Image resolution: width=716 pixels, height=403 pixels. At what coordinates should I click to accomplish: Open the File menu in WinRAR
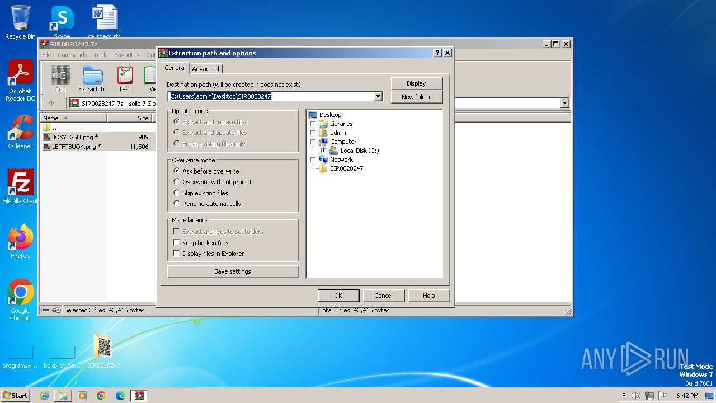[46, 55]
